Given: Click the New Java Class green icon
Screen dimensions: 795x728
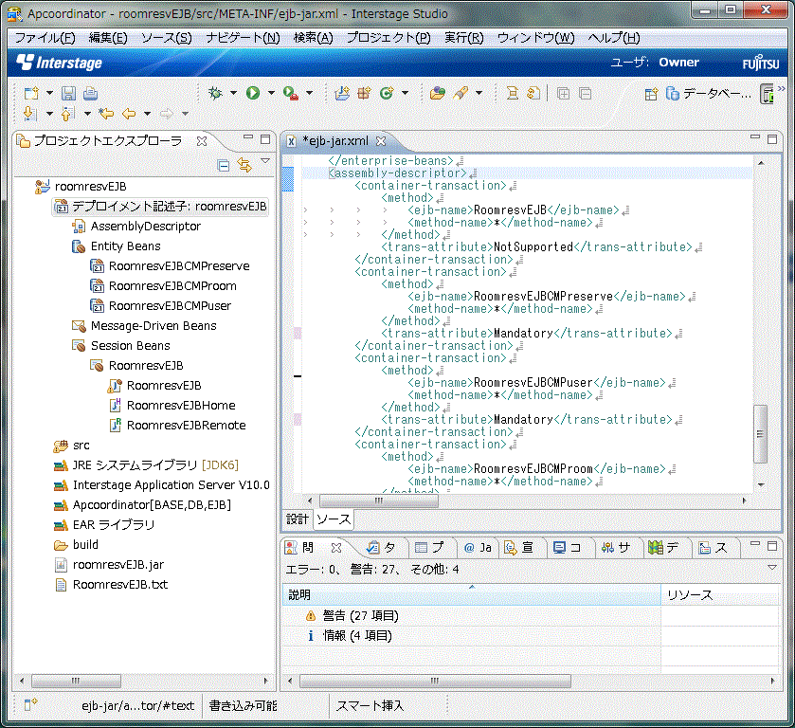Looking at the screenshot, I should pyautogui.click(x=387, y=93).
